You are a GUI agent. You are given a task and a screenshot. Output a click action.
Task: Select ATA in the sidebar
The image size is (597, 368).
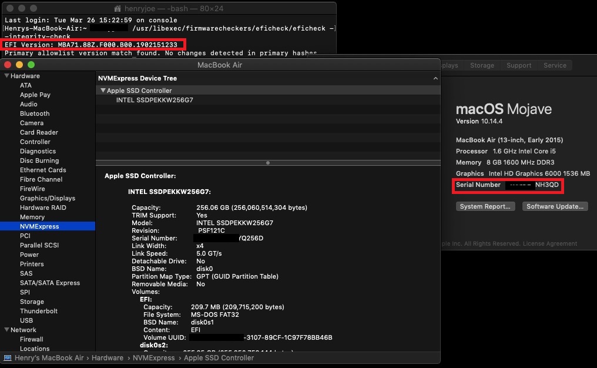(x=25, y=85)
